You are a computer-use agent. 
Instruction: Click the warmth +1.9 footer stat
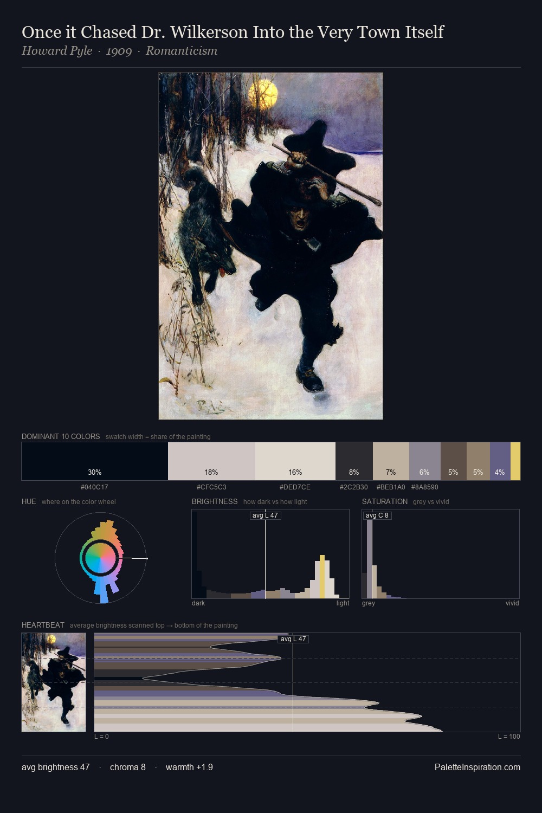189,767
